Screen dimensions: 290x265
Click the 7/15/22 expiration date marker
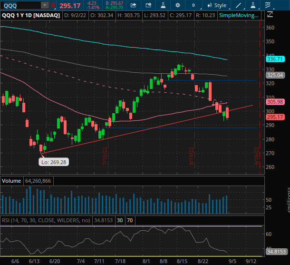105,156
